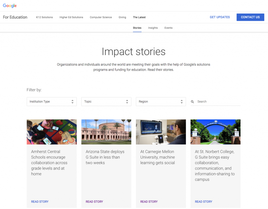268x209 pixels.
Task: Open the K12 Solutions menu
Action: pyautogui.click(x=44, y=17)
